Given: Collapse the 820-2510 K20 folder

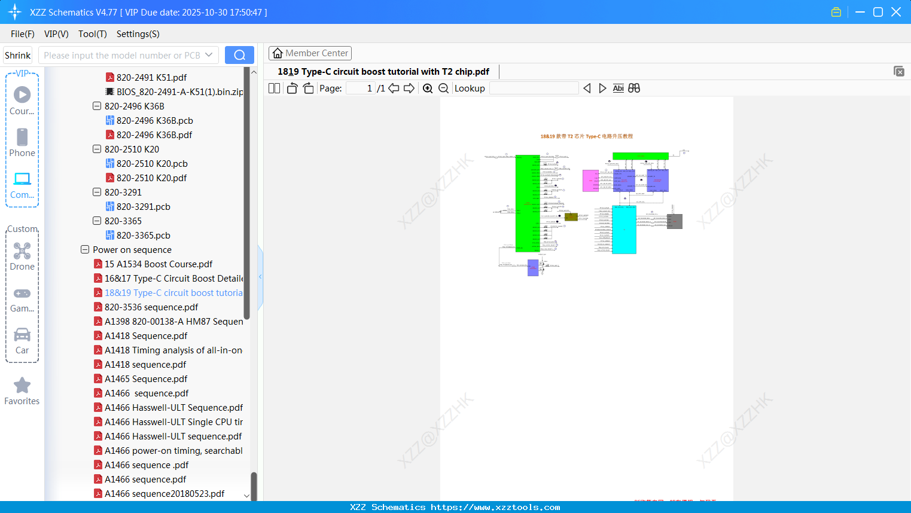Looking at the screenshot, I should tap(97, 149).
